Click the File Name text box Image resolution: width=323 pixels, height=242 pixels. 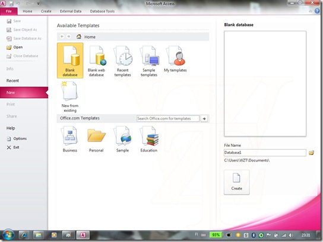[x=265, y=153]
